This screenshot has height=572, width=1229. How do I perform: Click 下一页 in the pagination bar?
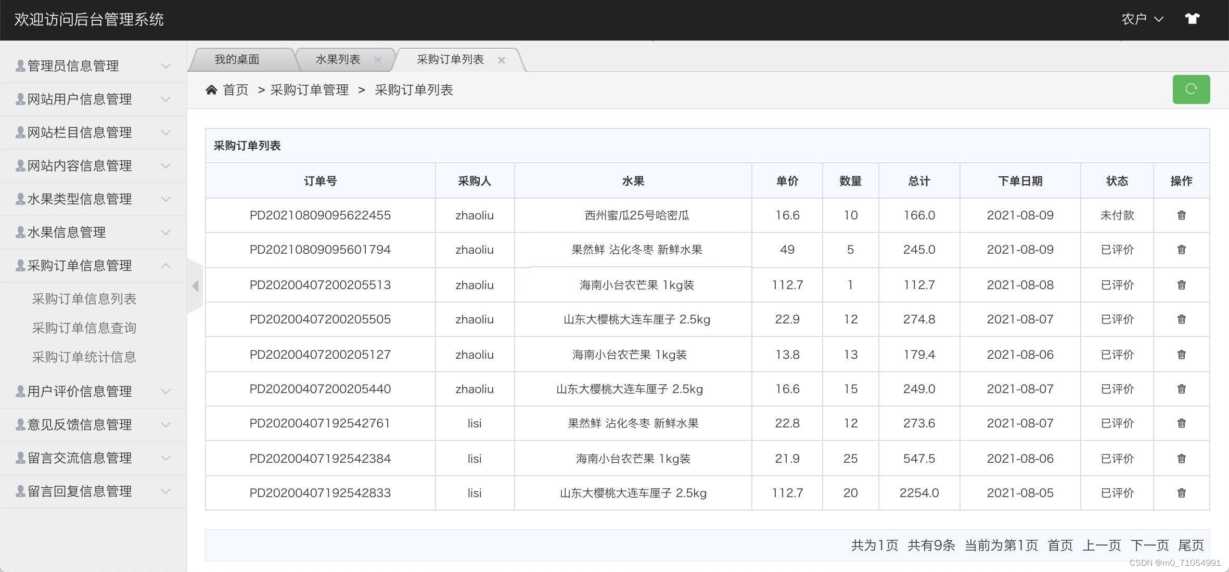pyautogui.click(x=1149, y=545)
